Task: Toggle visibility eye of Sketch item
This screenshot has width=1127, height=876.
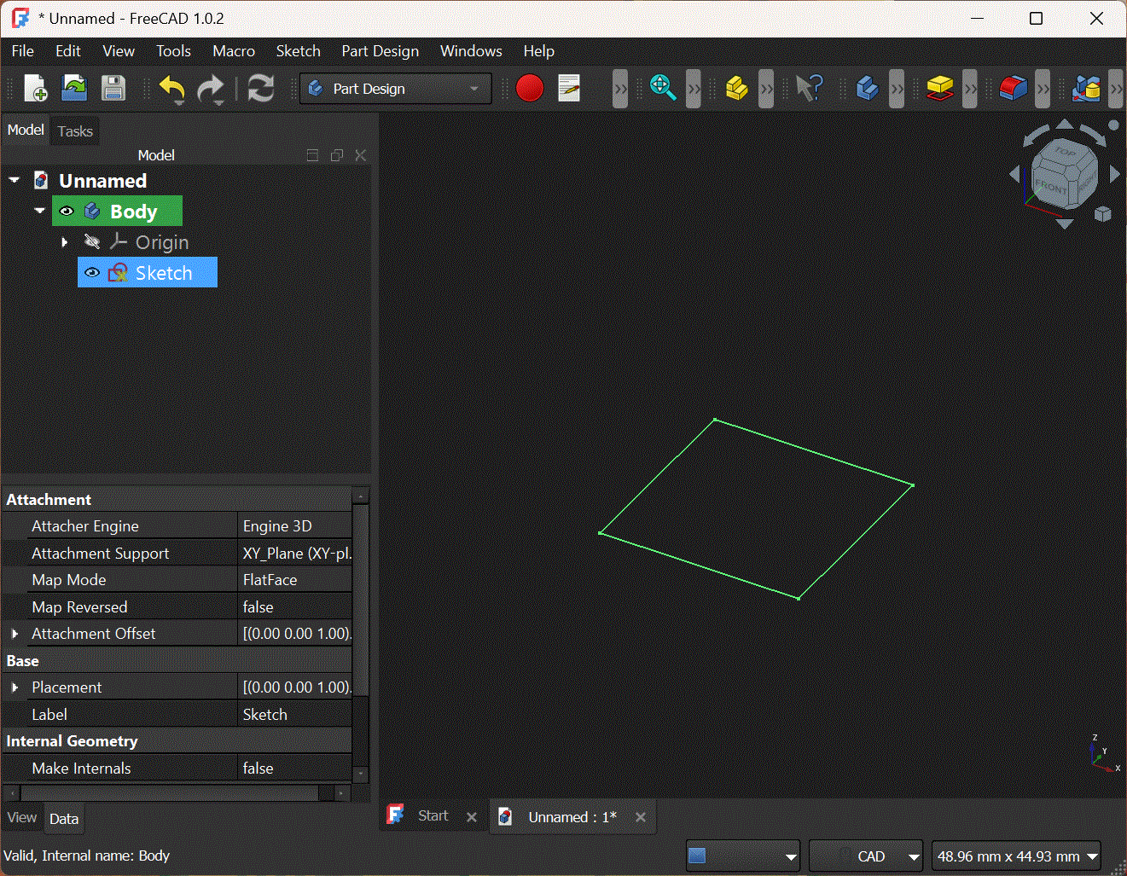Action: point(92,273)
